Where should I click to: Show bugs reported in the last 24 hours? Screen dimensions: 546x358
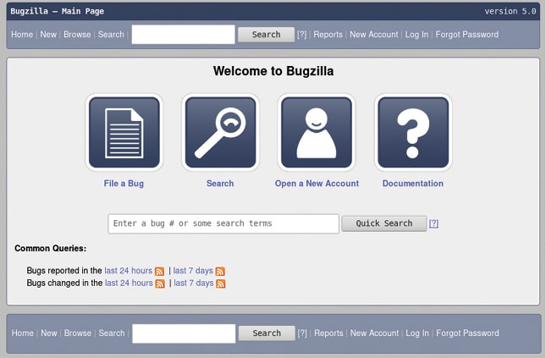click(128, 271)
